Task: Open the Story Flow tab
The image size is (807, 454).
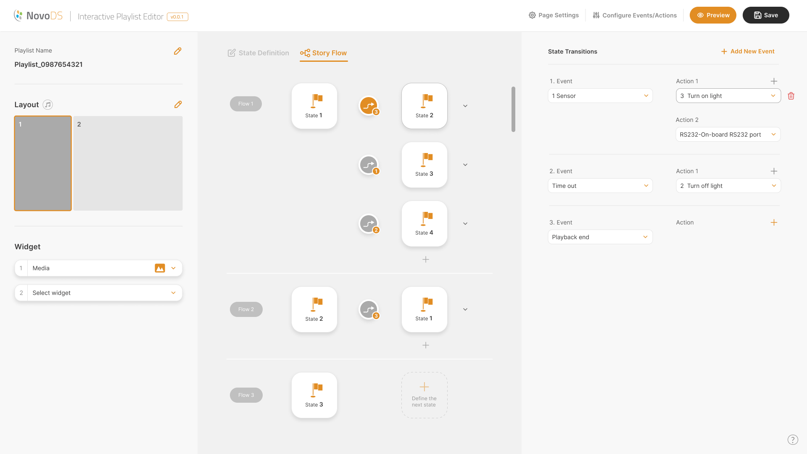Action: pos(324,53)
